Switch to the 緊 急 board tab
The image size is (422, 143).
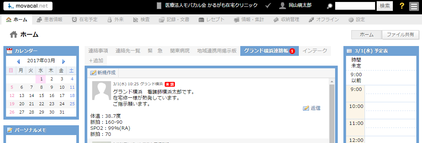click(x=155, y=51)
